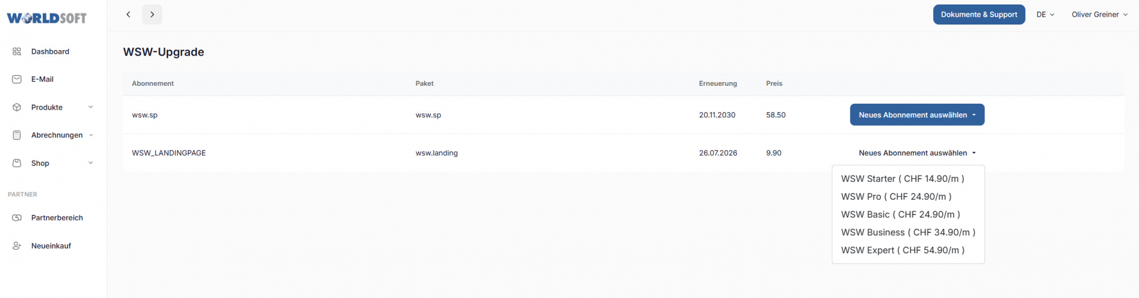Select WSW Starter CHF 14.90/m option
This screenshot has height=298, width=1139.
pos(902,179)
